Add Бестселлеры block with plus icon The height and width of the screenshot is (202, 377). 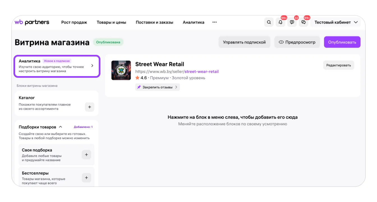[86, 178]
